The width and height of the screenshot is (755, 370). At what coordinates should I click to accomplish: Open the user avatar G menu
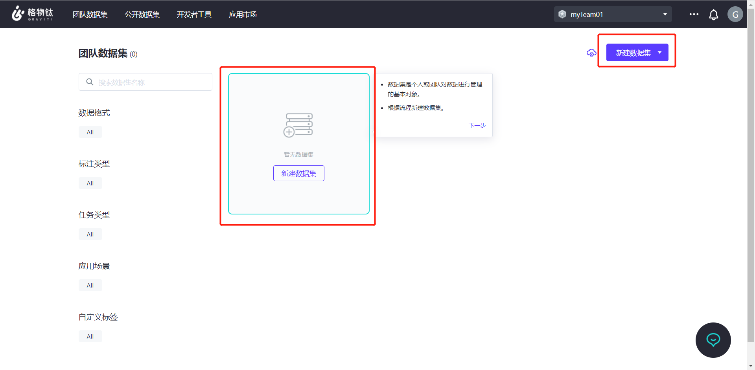tap(735, 14)
